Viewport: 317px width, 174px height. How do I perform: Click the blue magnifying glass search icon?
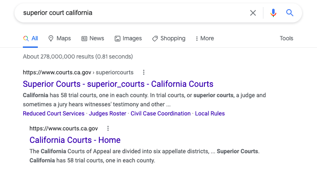(x=290, y=13)
